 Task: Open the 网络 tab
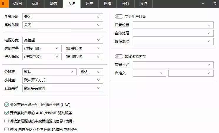pyautogui.click(x=107, y=4)
